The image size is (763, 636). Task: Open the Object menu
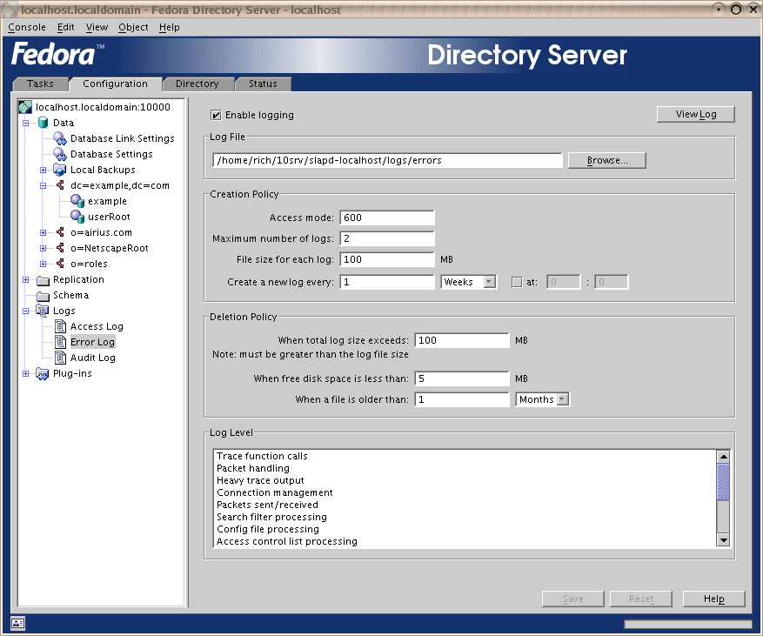133,27
